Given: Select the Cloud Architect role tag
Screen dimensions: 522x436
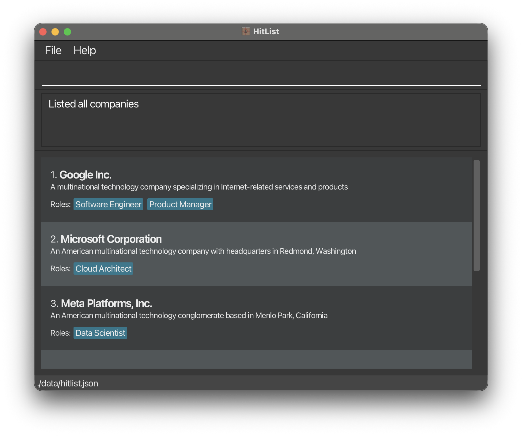Looking at the screenshot, I should (x=103, y=269).
